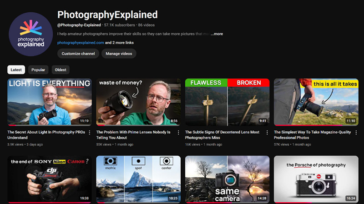This screenshot has height=204, width=364.
Task: Open the matrix spot center metering thumbnail
Action: pos(138,179)
